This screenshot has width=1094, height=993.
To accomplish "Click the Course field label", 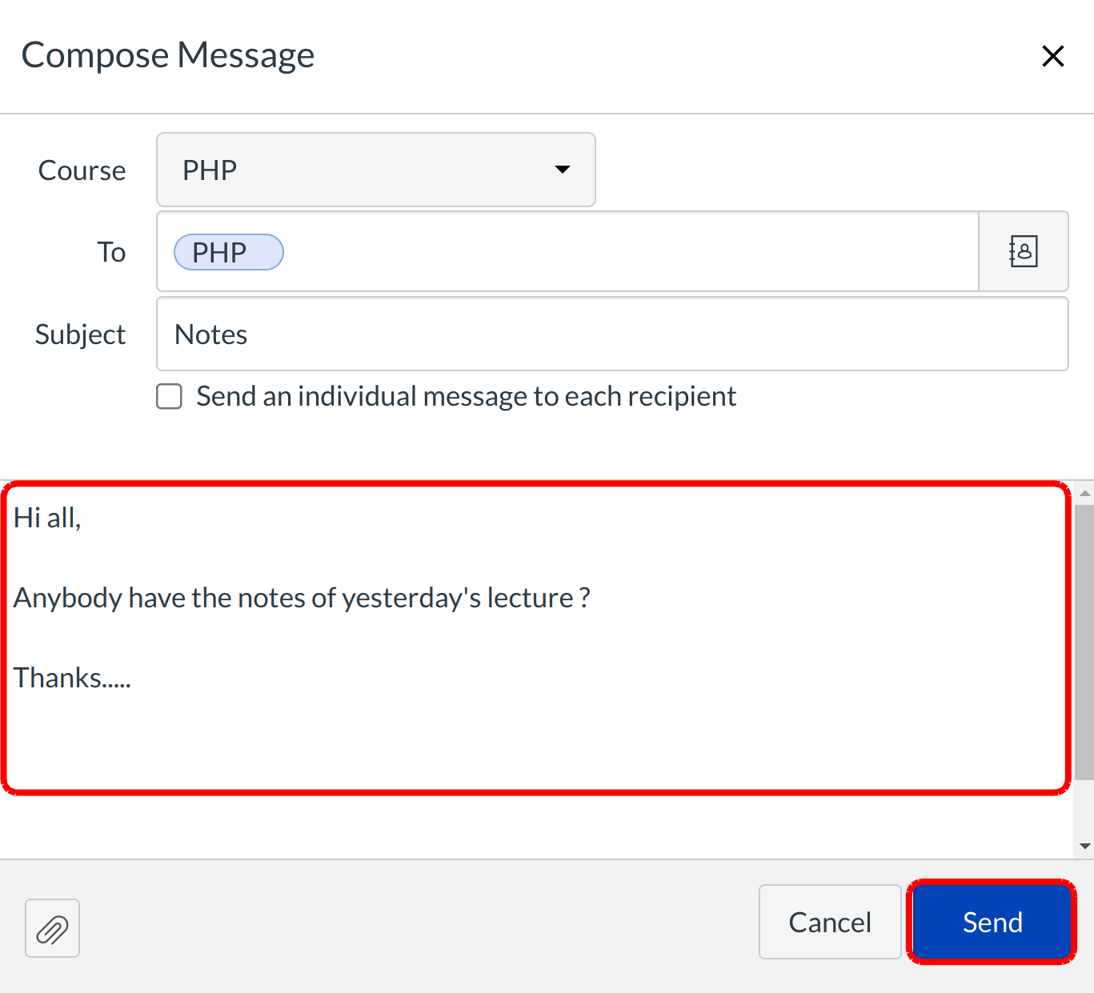I will point(82,170).
